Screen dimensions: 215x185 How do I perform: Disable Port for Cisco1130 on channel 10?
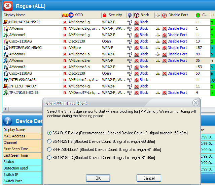177,41
